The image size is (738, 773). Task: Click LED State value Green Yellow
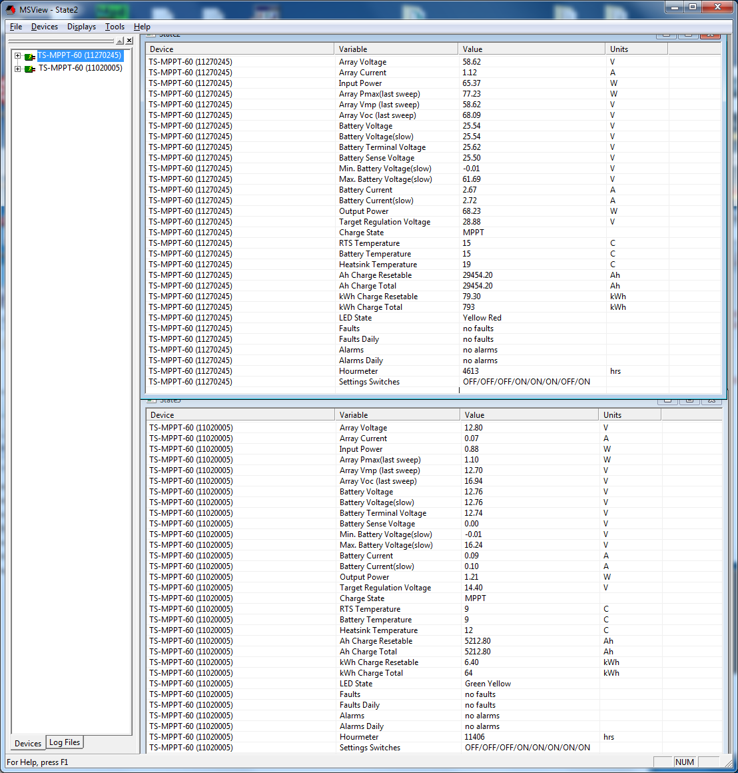[x=488, y=684]
